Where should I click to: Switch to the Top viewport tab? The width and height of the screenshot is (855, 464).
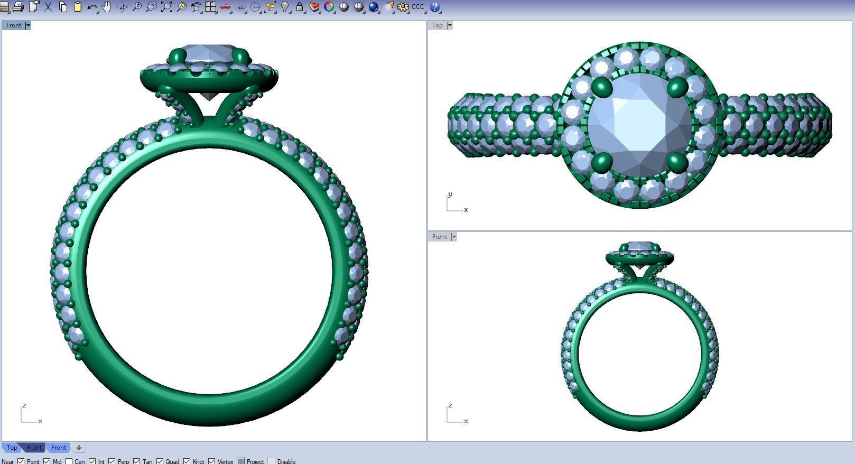tap(12, 448)
